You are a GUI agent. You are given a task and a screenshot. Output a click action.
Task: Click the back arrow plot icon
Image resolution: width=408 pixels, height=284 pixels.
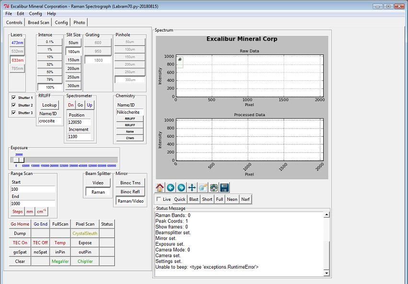coord(170,187)
